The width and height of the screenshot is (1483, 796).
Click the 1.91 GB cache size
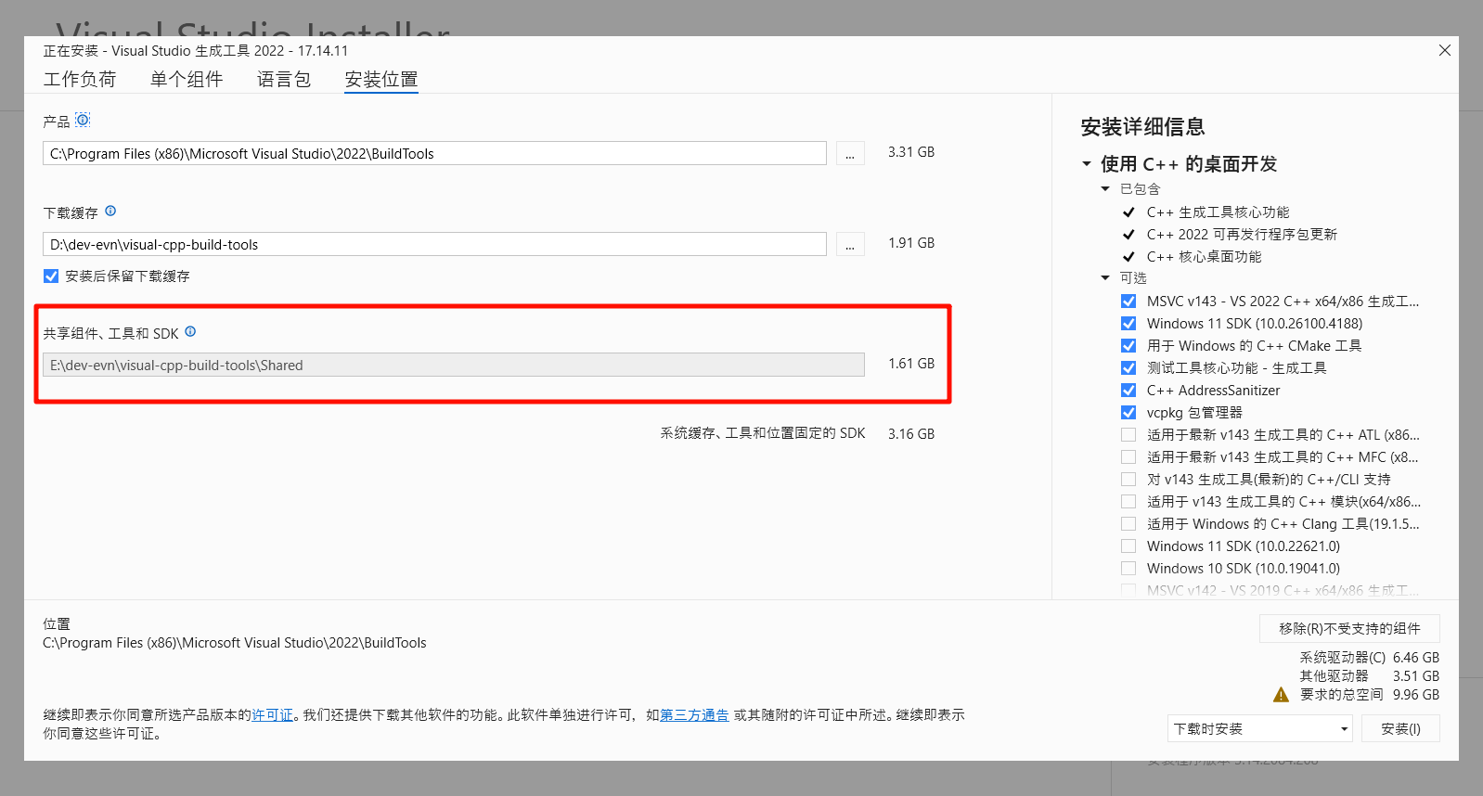tap(910, 242)
